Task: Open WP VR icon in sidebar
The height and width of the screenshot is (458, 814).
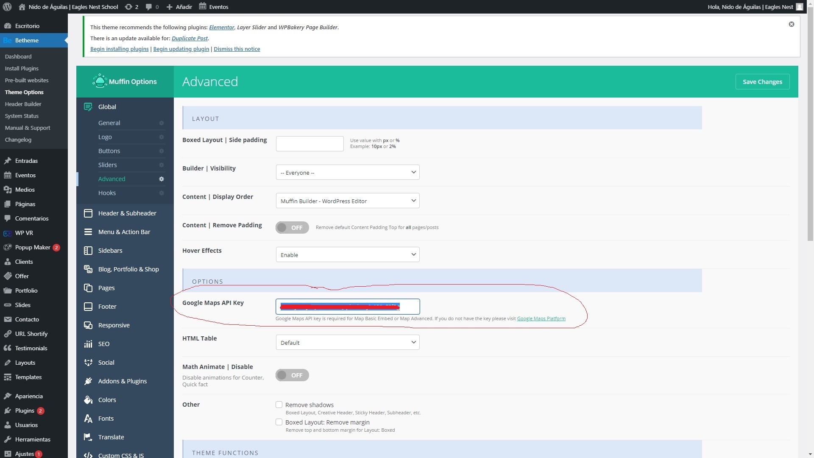Action: (8, 233)
